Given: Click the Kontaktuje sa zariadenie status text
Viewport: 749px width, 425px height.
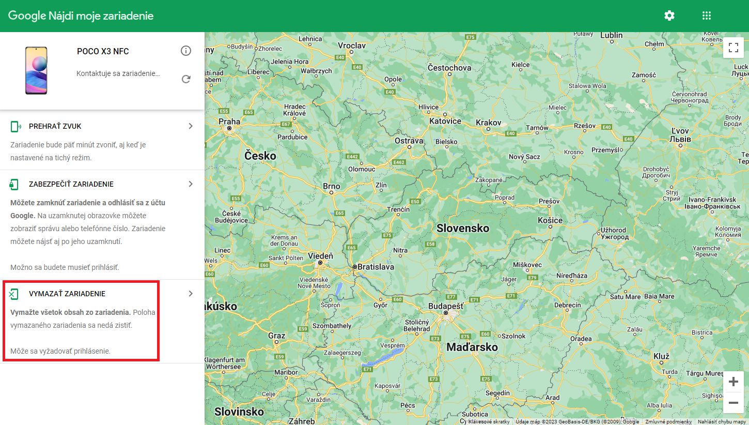Looking at the screenshot, I should [118, 74].
